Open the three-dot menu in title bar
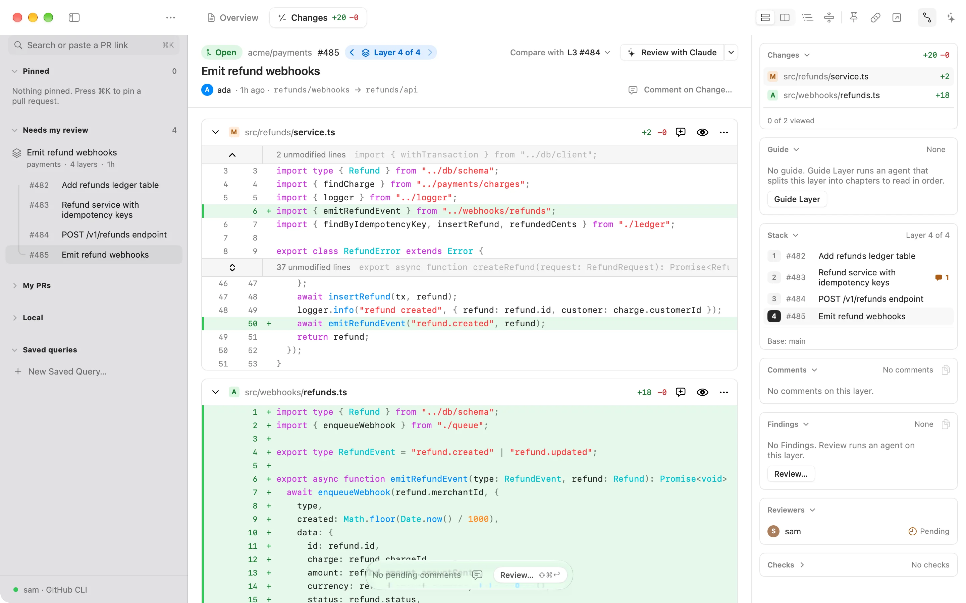This screenshot has width=966, height=603. coord(170,17)
